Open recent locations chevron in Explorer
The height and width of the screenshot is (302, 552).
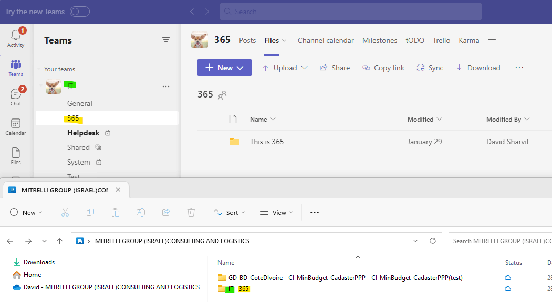(x=44, y=241)
